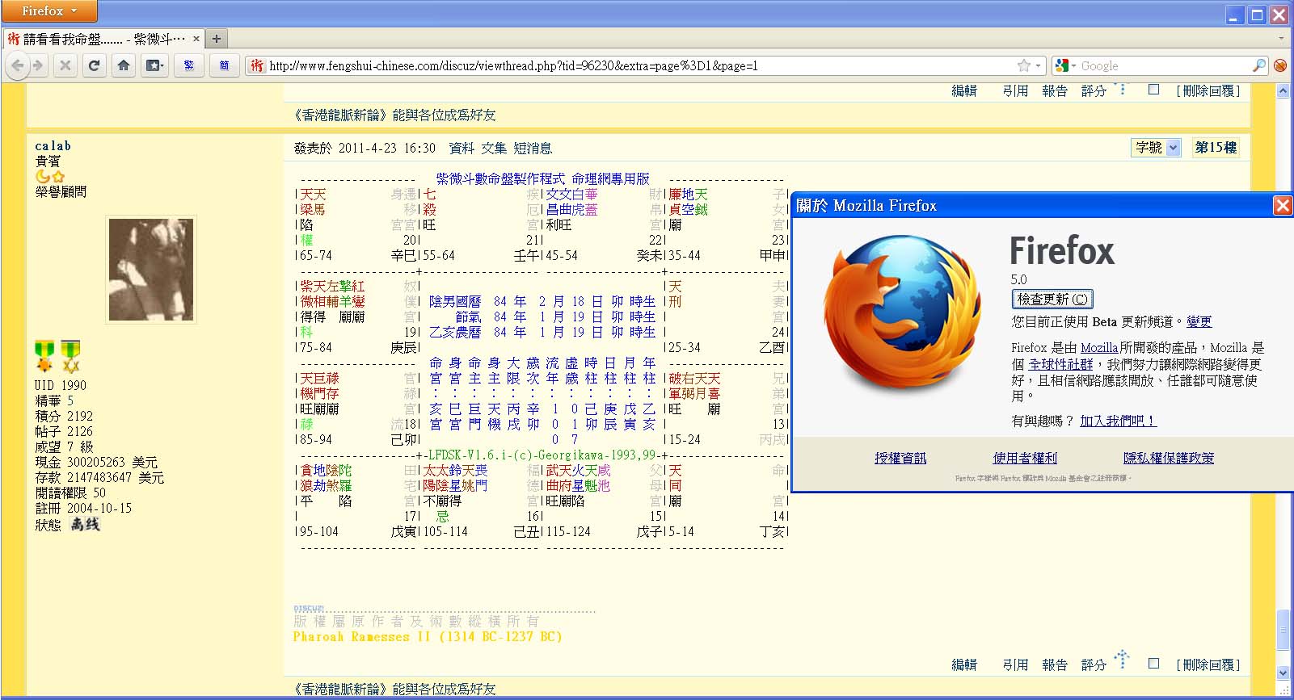Tick the checkbox beside top 刪除回覆
Screen dimensions: 1294x700
point(1153,90)
